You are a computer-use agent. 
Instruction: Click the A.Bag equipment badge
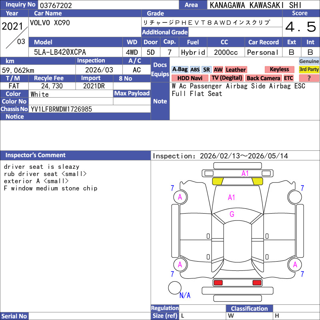tap(180, 70)
